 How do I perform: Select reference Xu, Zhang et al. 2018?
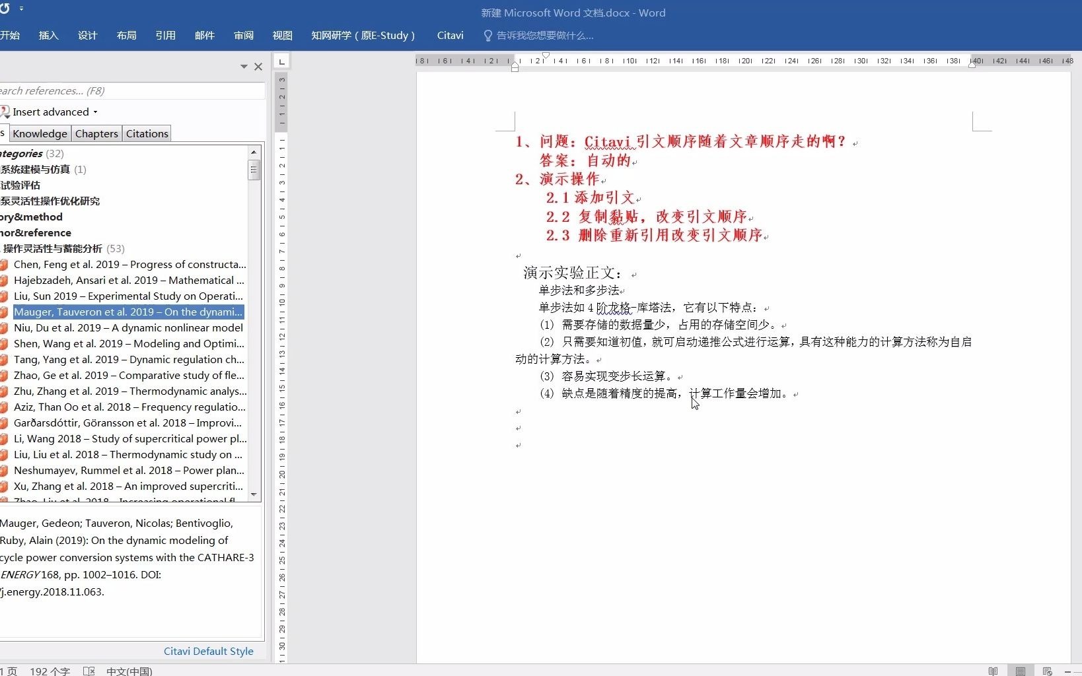click(x=128, y=487)
